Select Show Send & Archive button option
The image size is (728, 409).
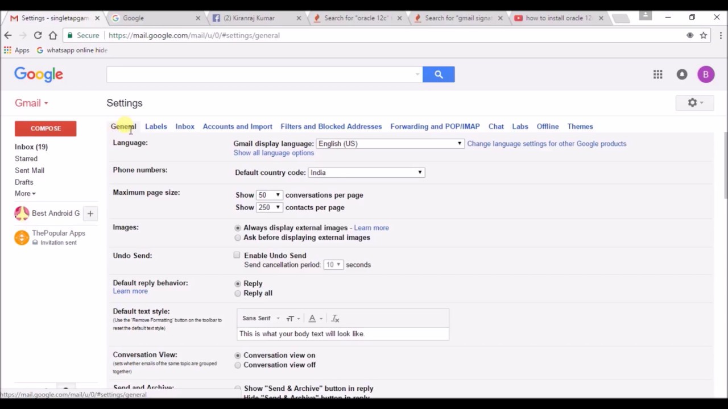(x=238, y=389)
